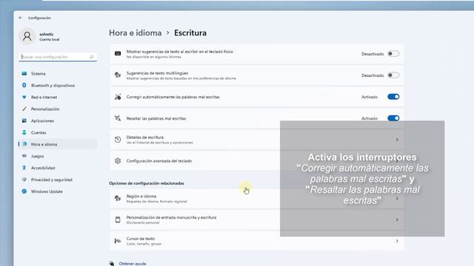Image resolution: width=474 pixels, height=266 pixels.
Task: Click the autocorrect icon beside Corregir automáticamente
Action: coord(118,97)
